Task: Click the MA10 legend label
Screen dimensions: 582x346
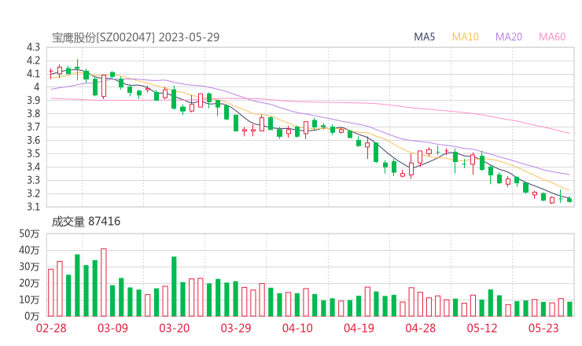Action: click(465, 37)
